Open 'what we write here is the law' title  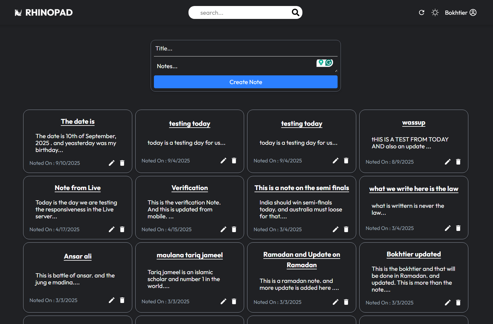tap(414, 189)
